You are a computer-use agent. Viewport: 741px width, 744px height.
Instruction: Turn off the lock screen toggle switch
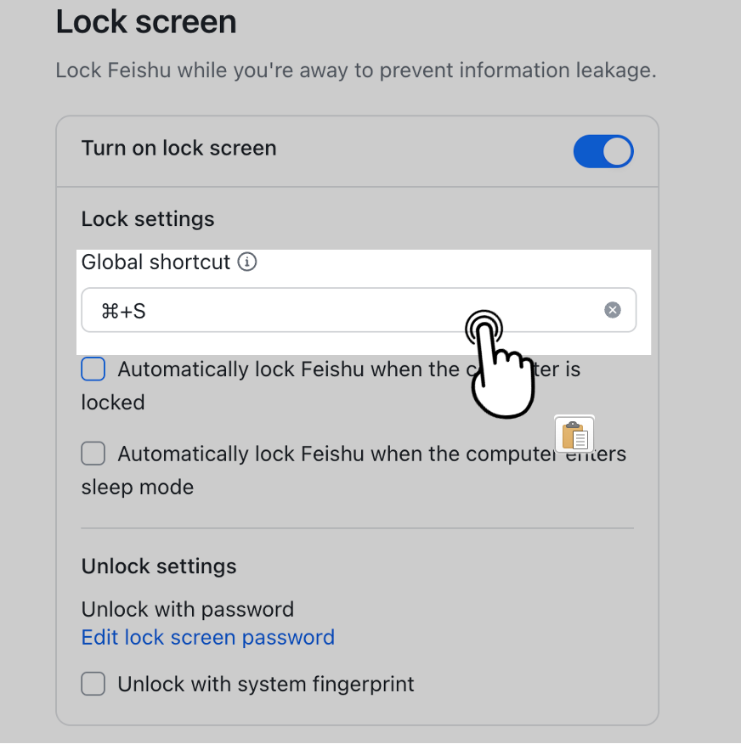click(603, 152)
